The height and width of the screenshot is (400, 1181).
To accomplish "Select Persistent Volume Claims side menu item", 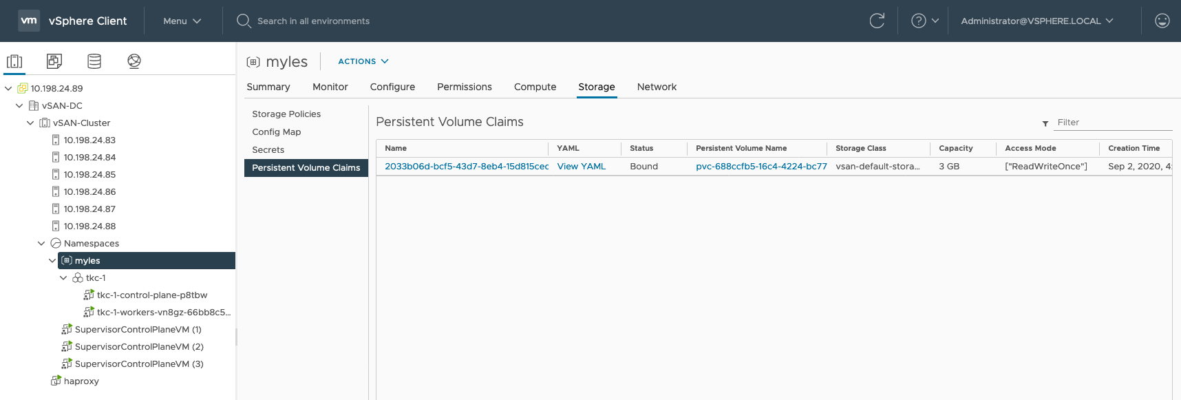I will (306, 168).
